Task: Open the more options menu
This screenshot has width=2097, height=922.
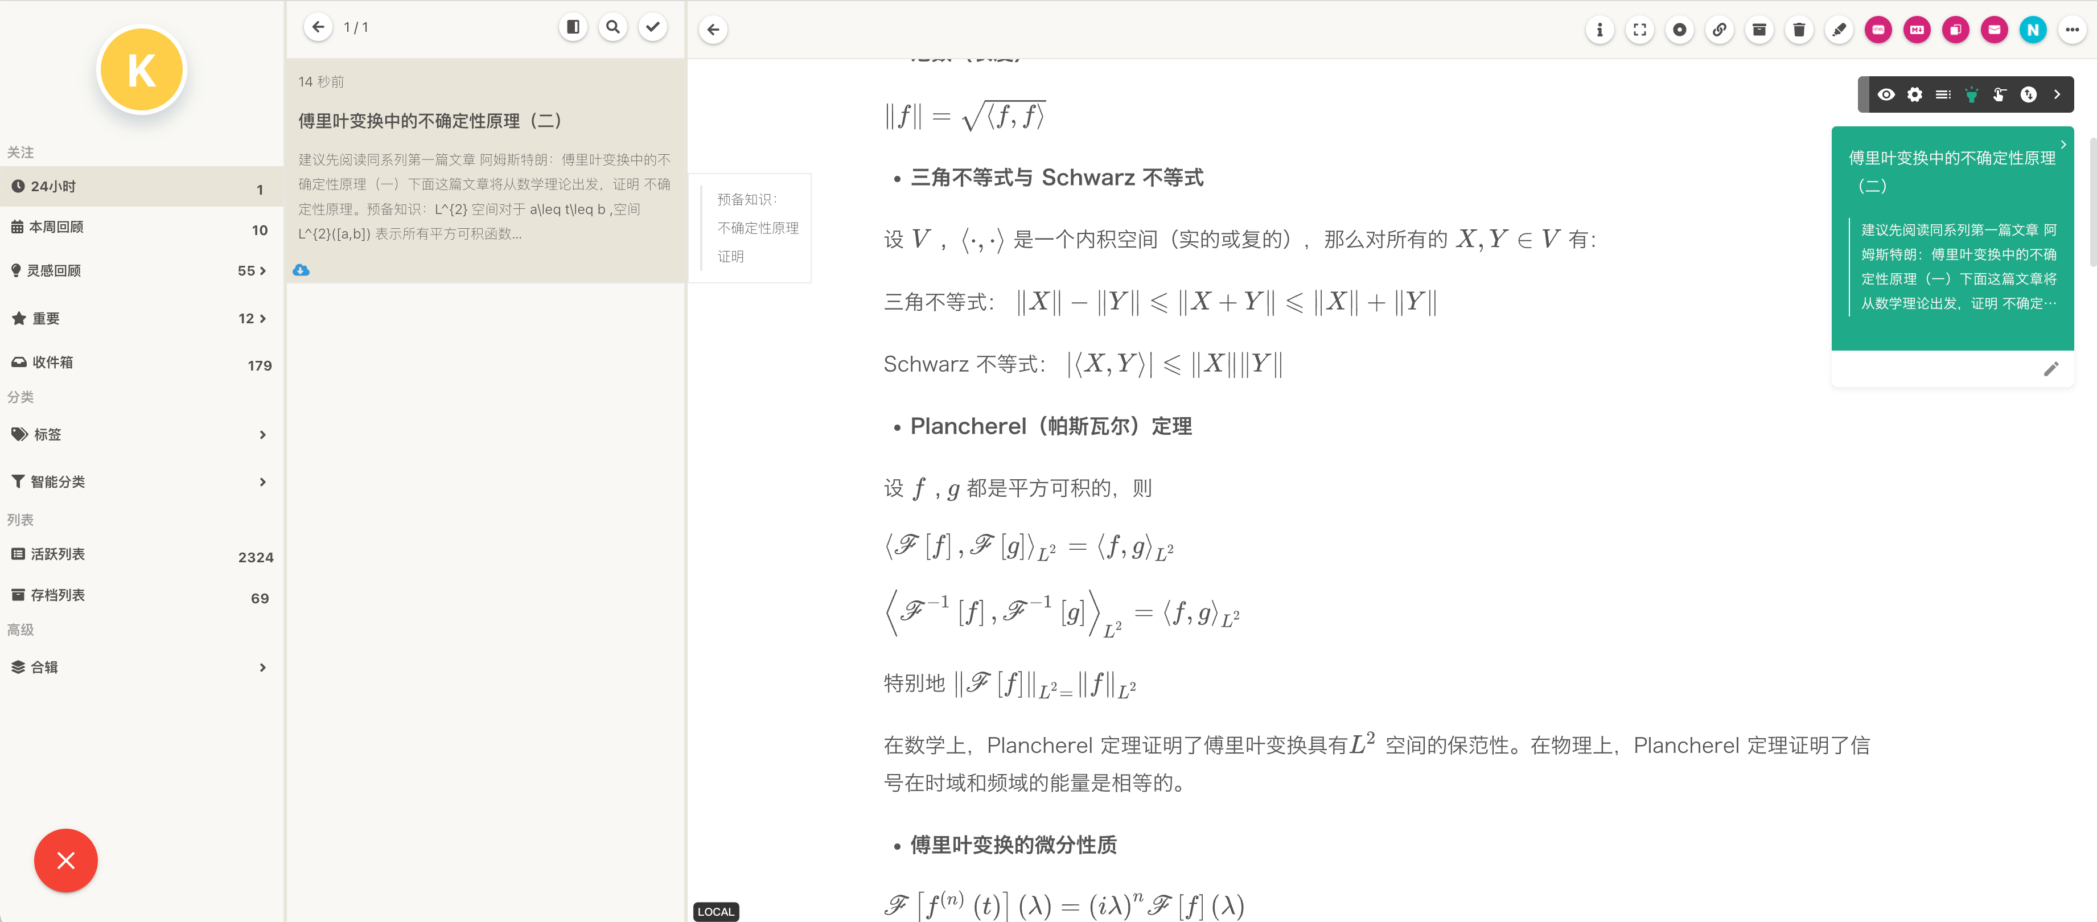Action: (x=2073, y=29)
